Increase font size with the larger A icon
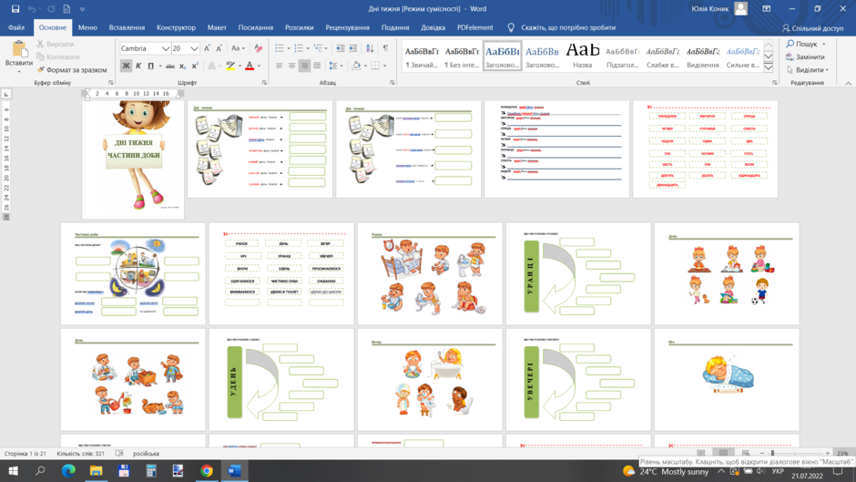856x482 pixels. pyautogui.click(x=207, y=48)
